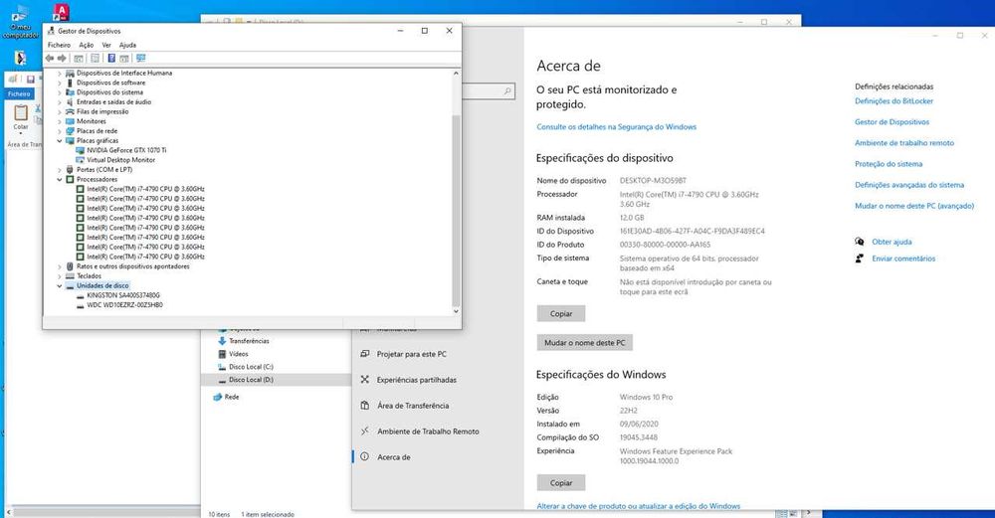Select Disco Local (D:) in Explorer pane
The image size is (995, 518).
pyautogui.click(x=251, y=379)
